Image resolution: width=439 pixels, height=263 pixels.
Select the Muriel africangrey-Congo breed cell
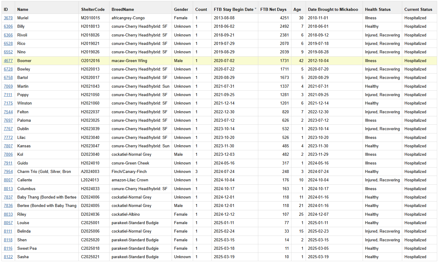[x=128, y=18]
